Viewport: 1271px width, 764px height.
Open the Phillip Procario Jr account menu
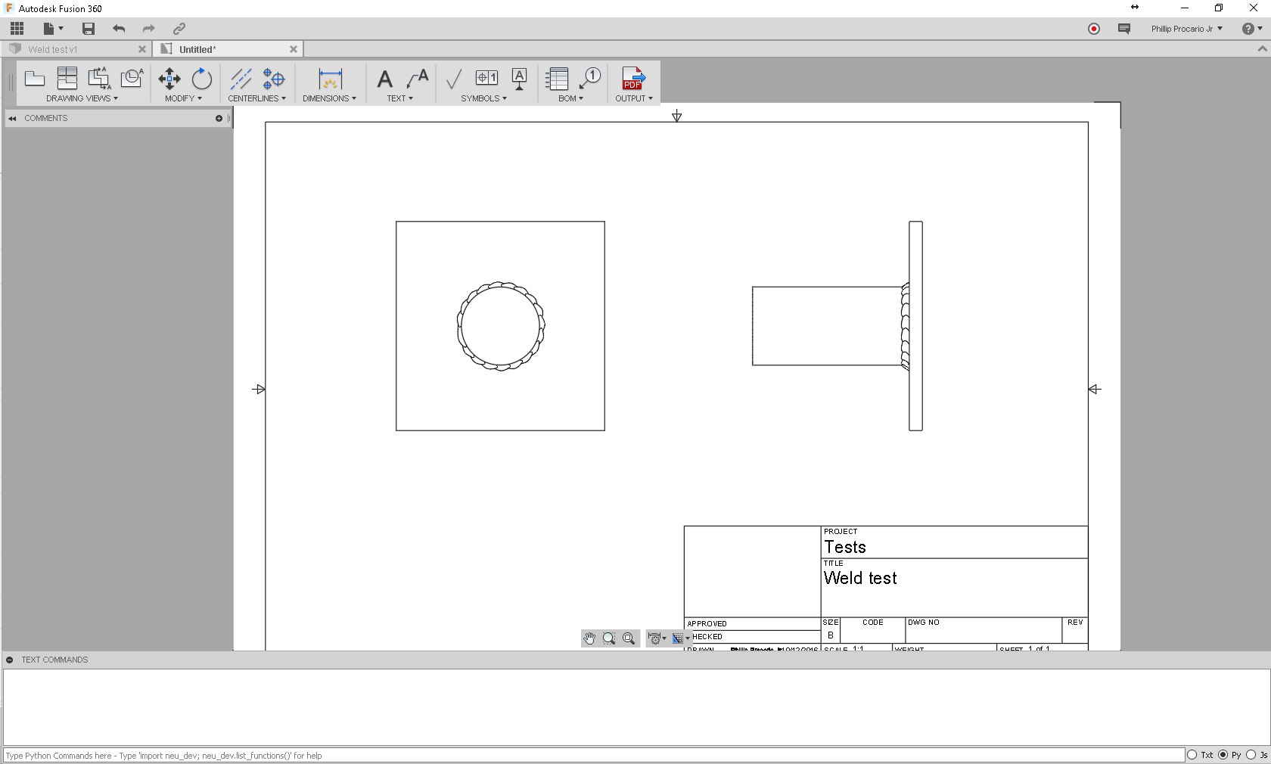pos(1186,29)
